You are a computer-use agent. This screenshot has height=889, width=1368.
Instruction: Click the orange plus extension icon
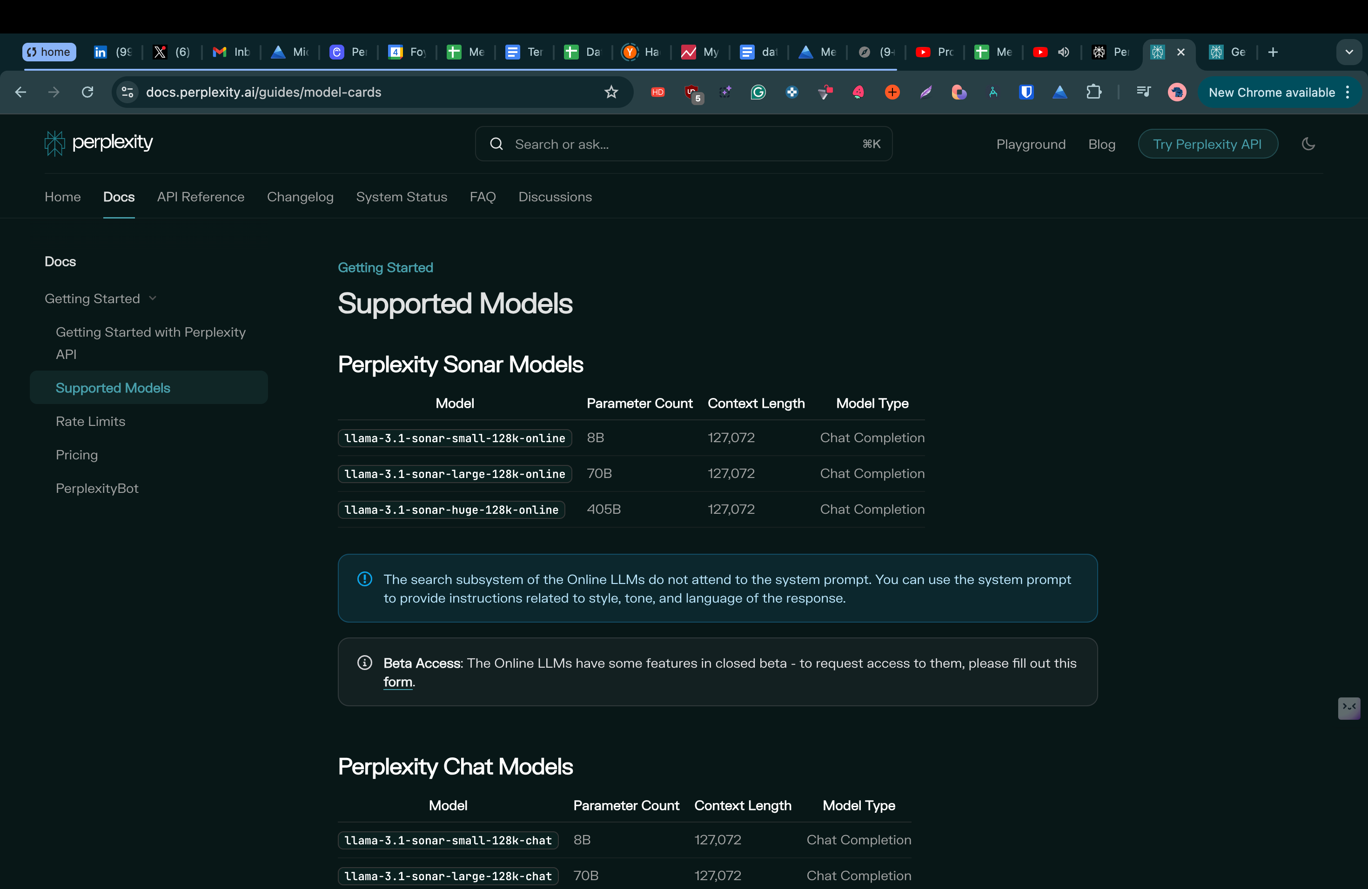(892, 92)
